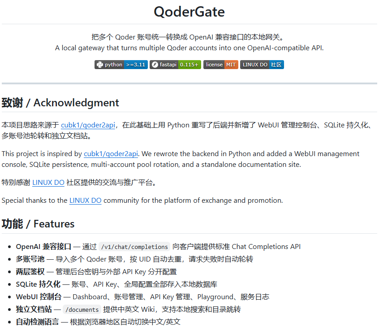Click the OpenAI 兼容接口 bullet label
The width and height of the screenshot is (379, 336).
click(43, 247)
